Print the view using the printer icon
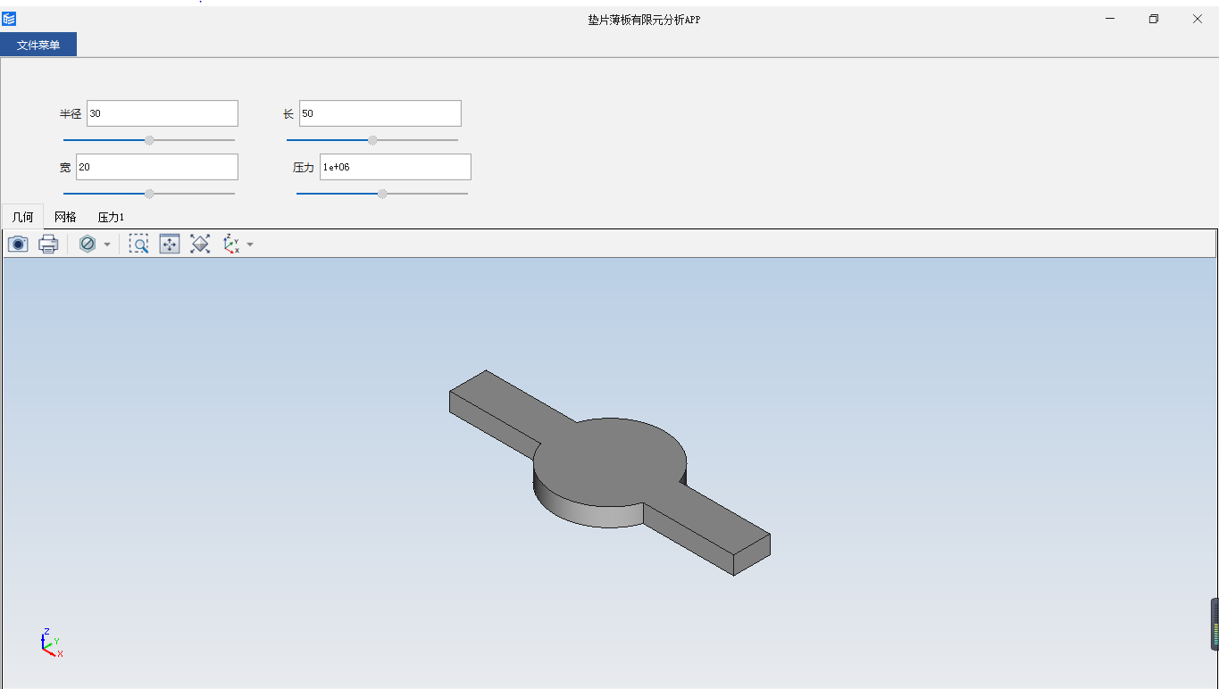This screenshot has width=1219, height=689. click(x=48, y=244)
